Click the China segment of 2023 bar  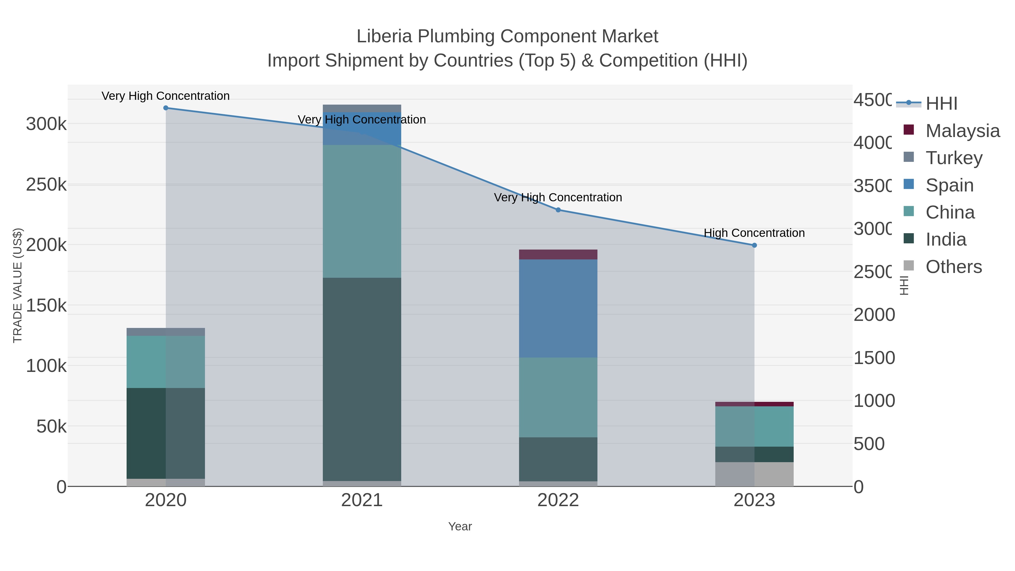[754, 426]
